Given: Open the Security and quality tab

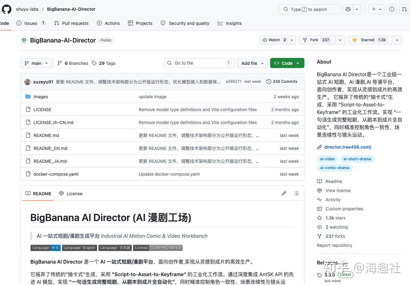Looking at the screenshot, I should [x=185, y=23].
